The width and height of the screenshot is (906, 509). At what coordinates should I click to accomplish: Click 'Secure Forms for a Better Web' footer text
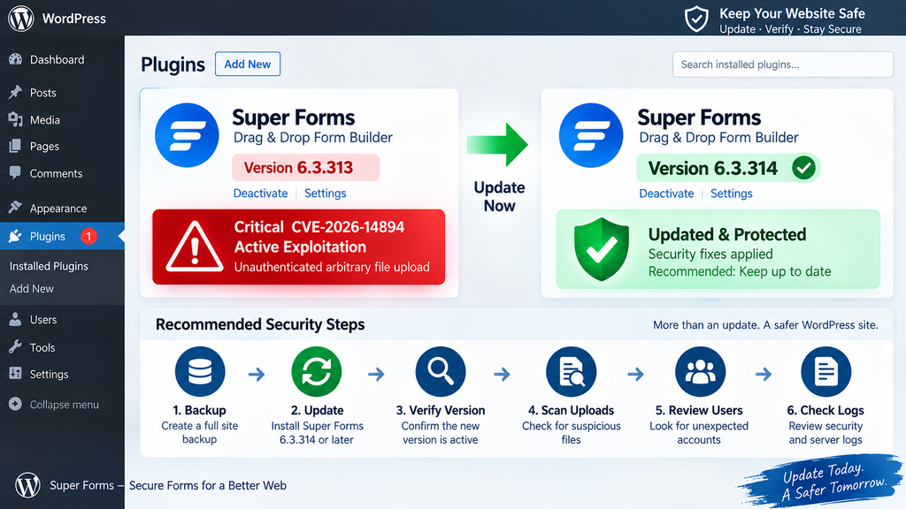[208, 485]
